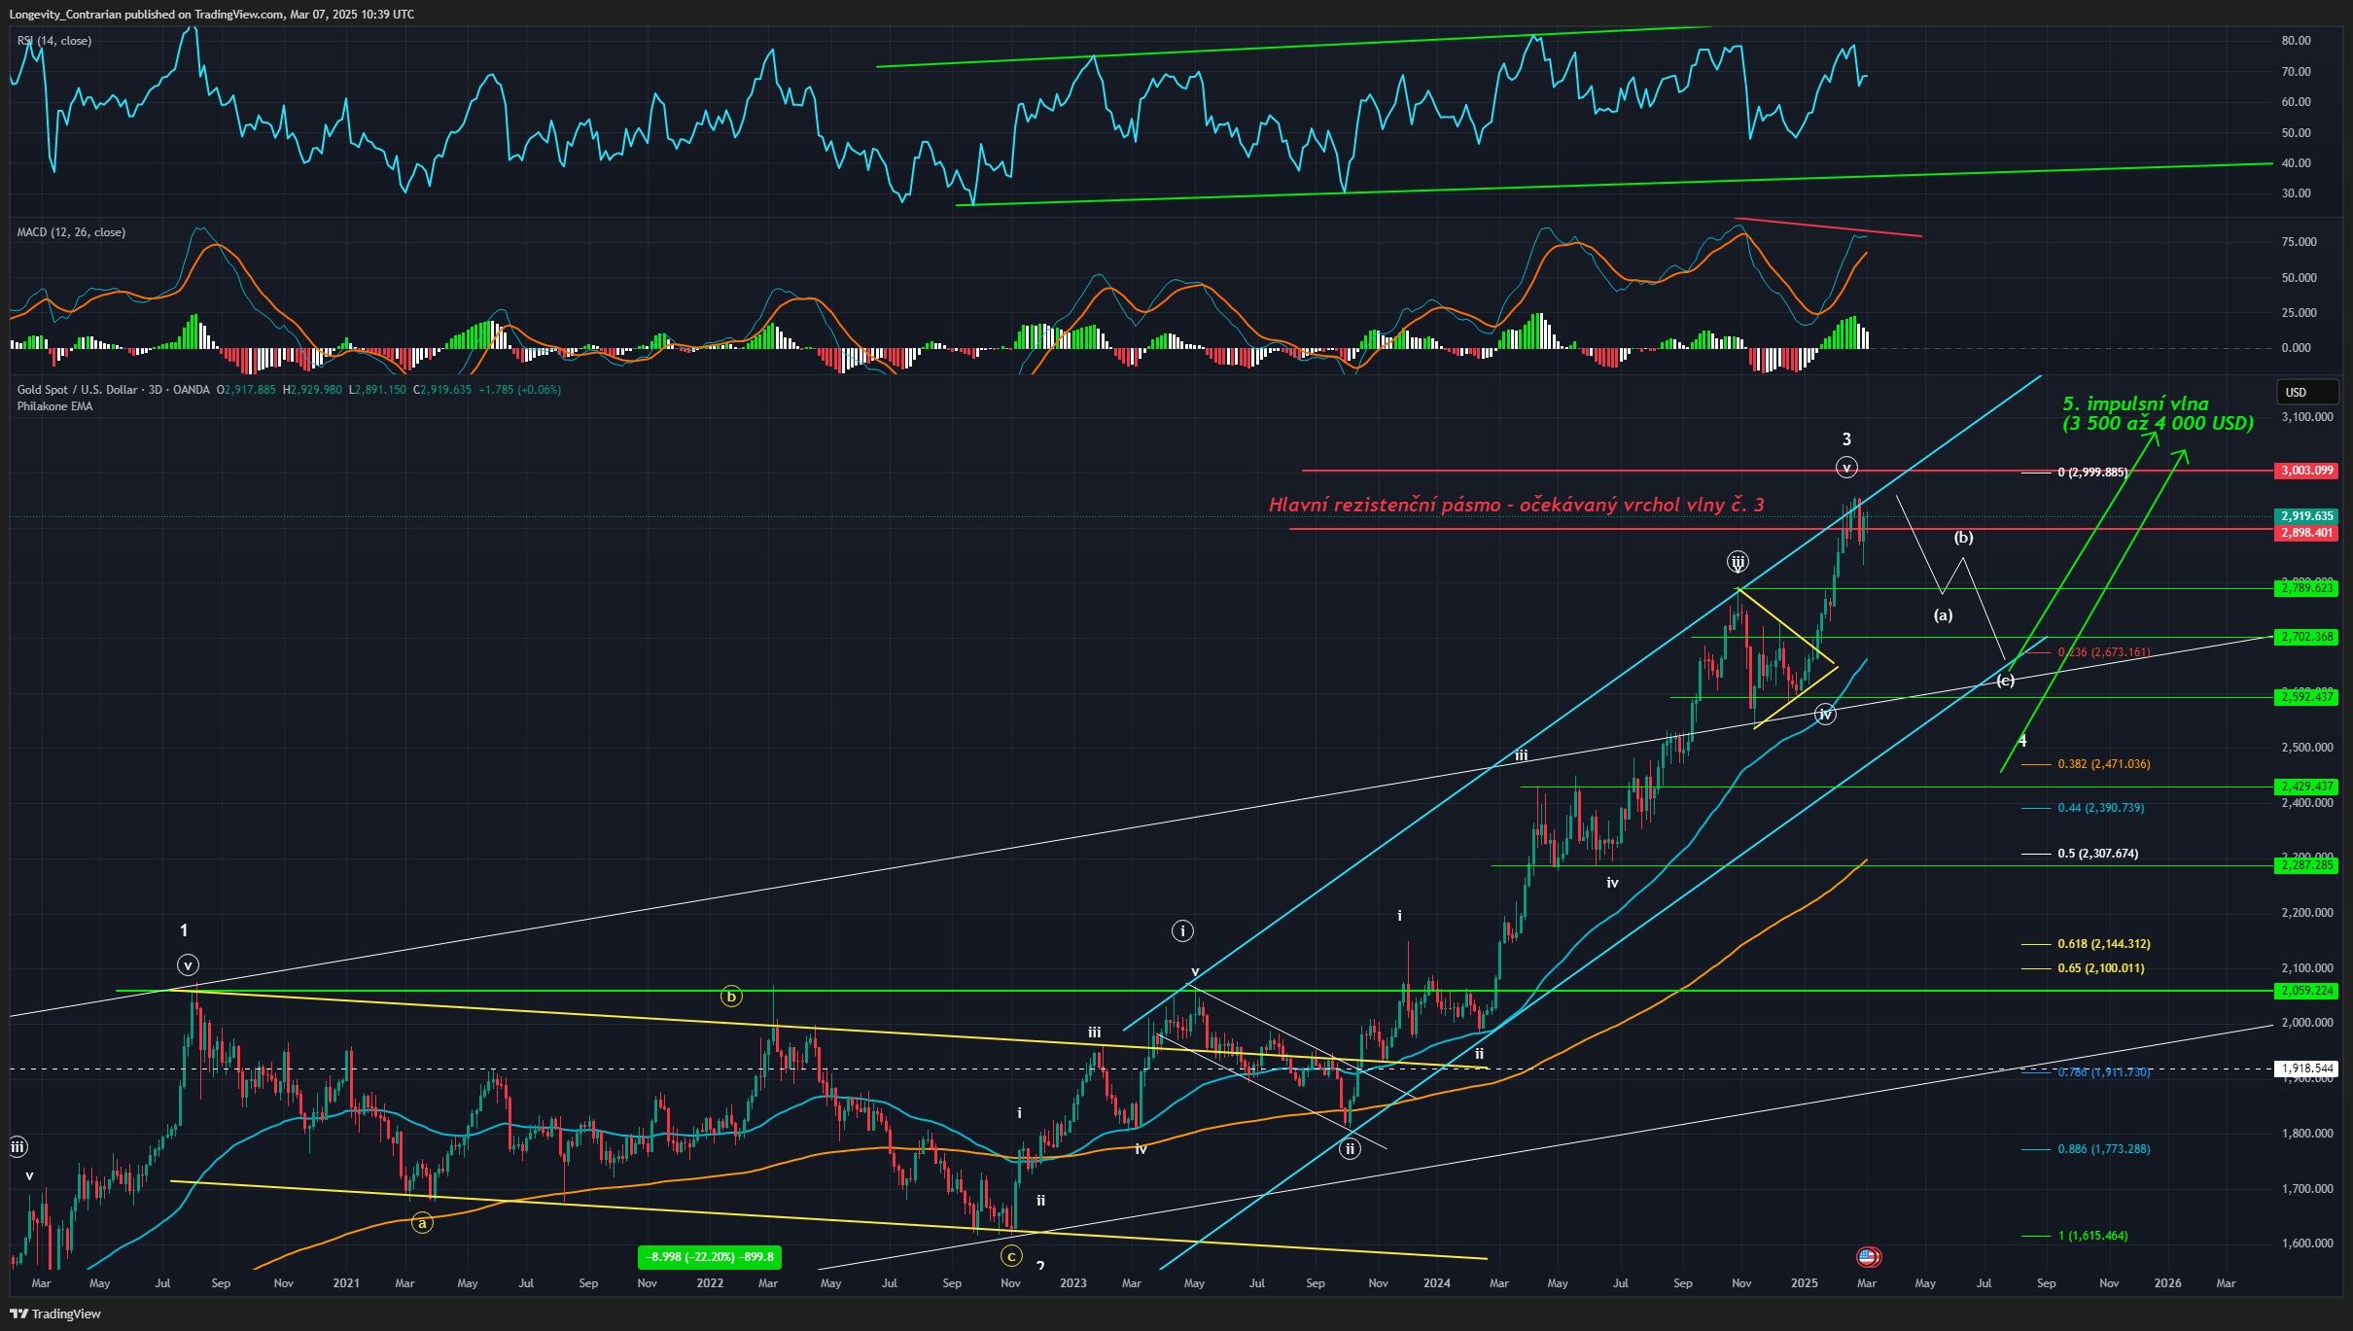Image resolution: width=2353 pixels, height=1331 pixels.
Task: Click the green -8.998 (-22.20%) measurement label
Action: click(x=710, y=1257)
